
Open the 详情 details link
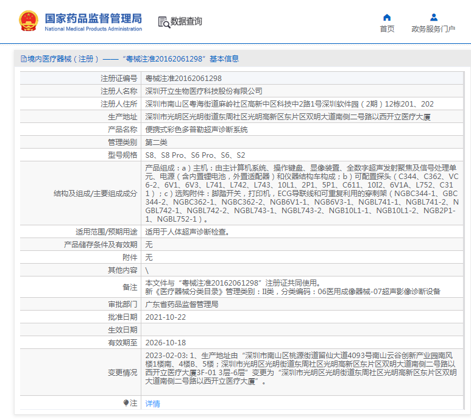coord(152,403)
